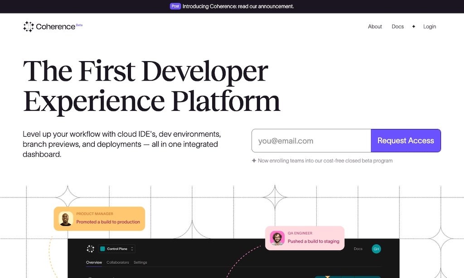
Task: Click the sparkle icon before enrolling note
Action: (x=254, y=161)
